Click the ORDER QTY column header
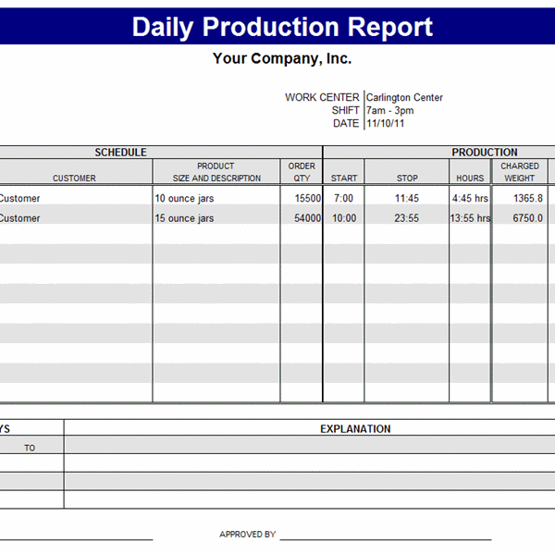 (x=302, y=172)
